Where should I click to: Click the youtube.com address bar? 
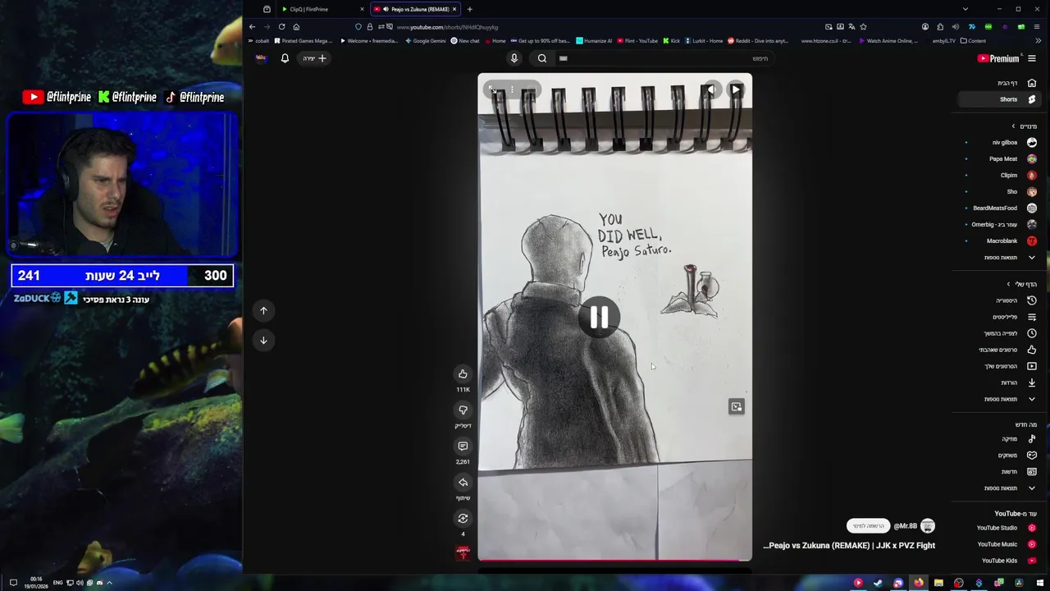click(607, 27)
